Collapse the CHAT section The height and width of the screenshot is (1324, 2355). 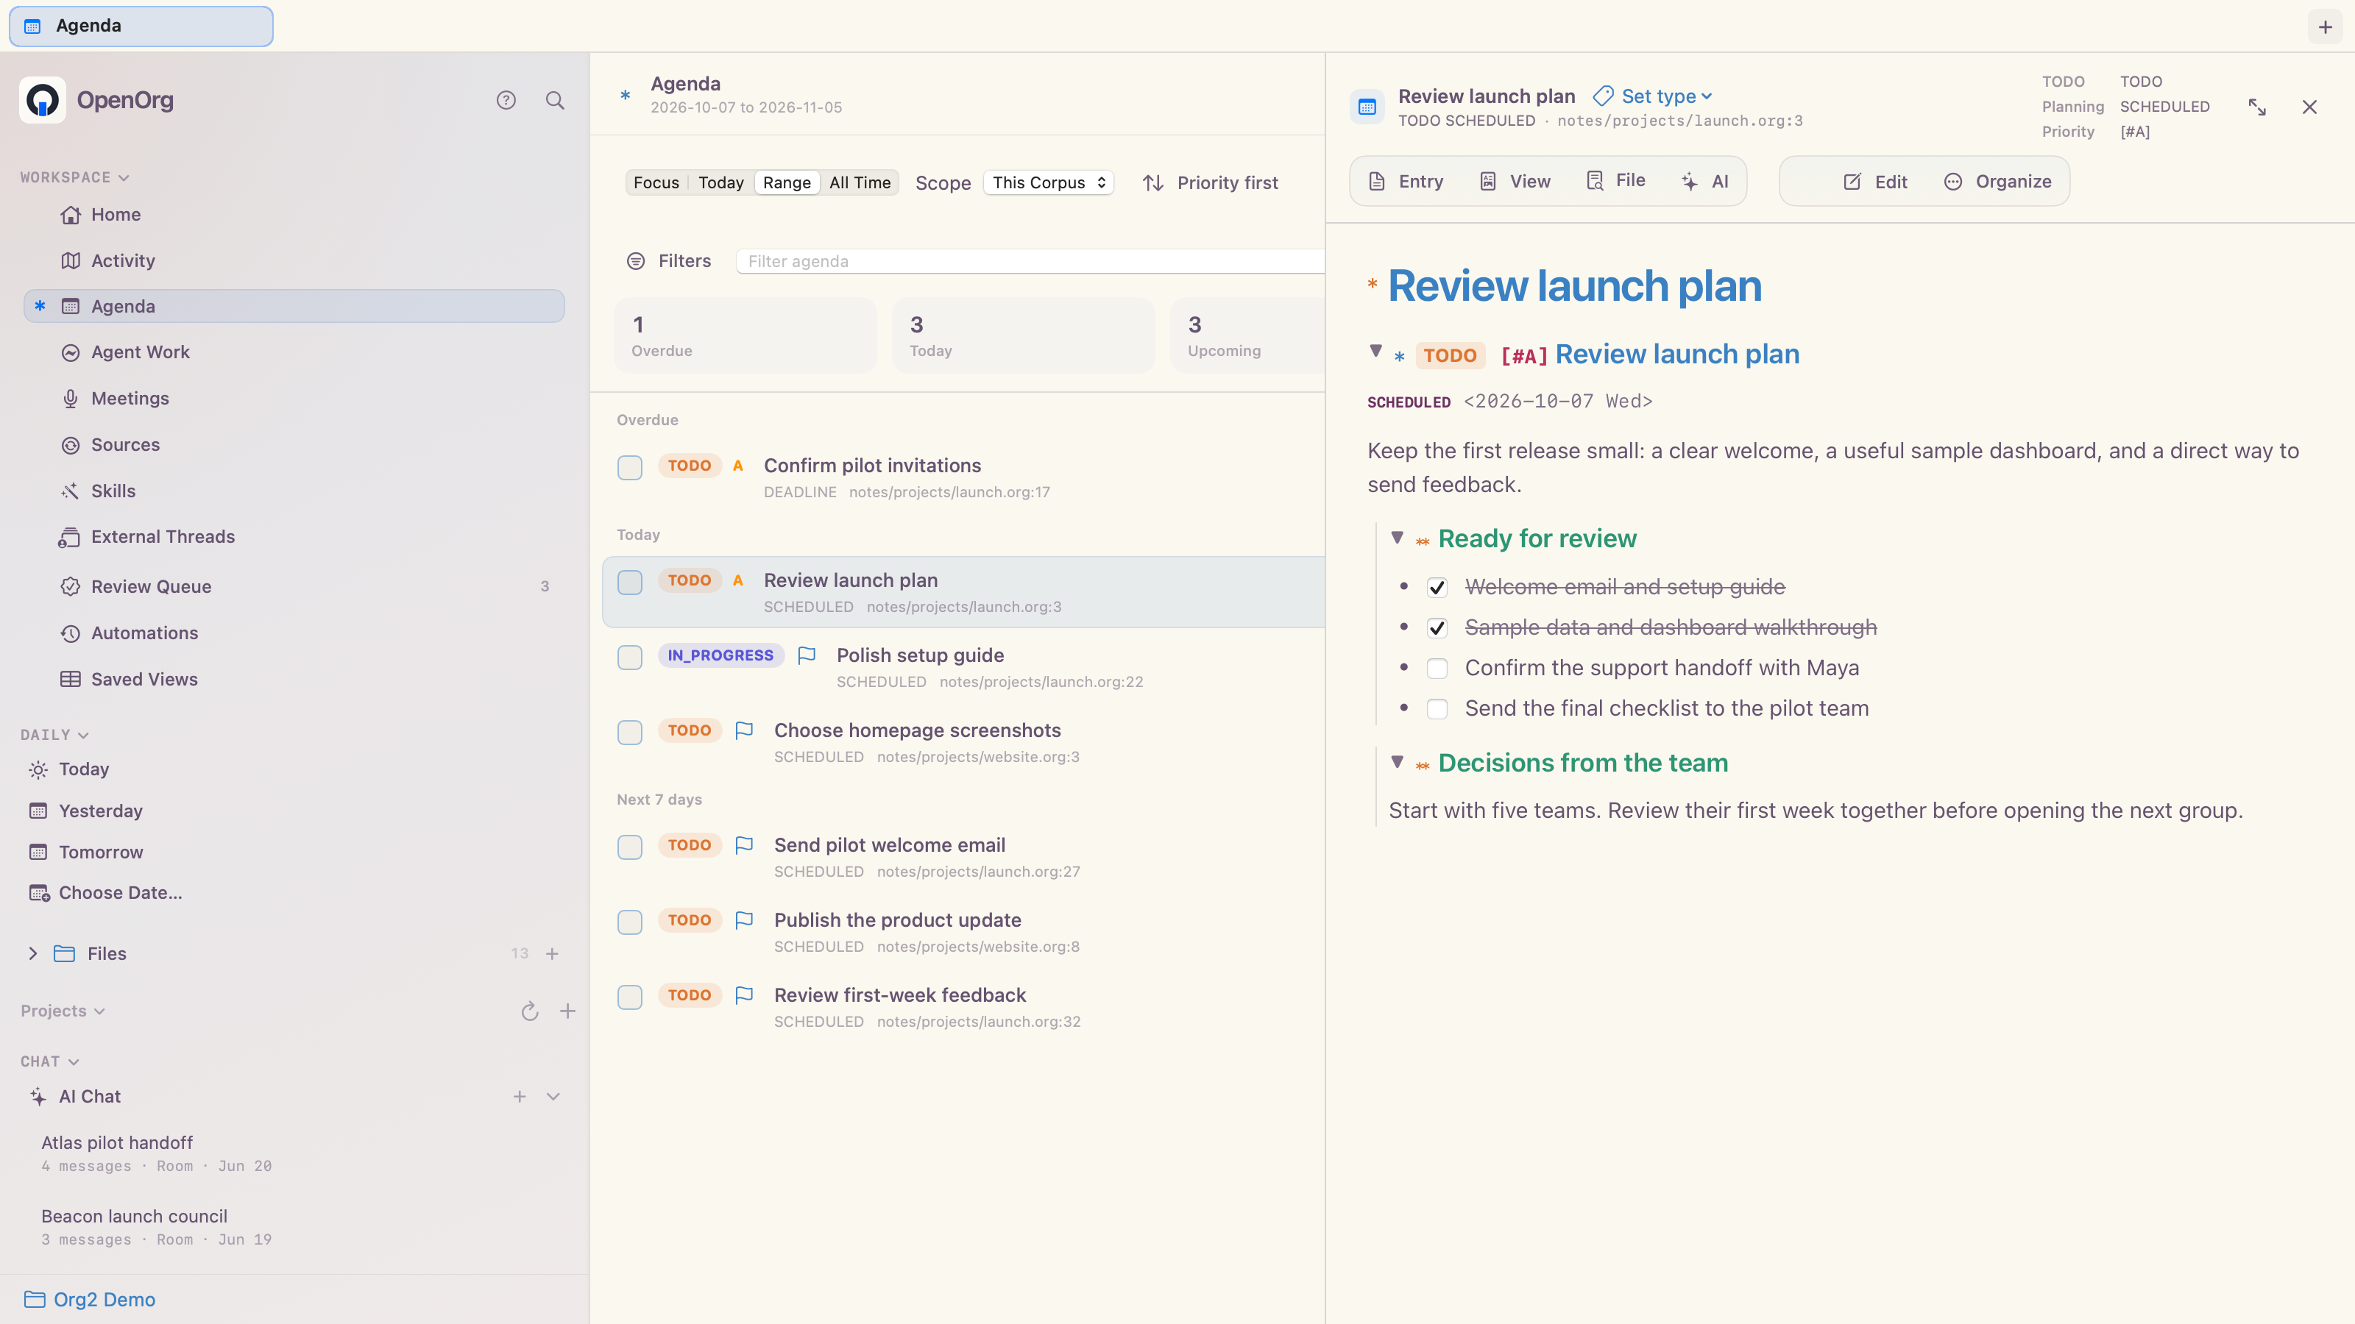tap(50, 1061)
